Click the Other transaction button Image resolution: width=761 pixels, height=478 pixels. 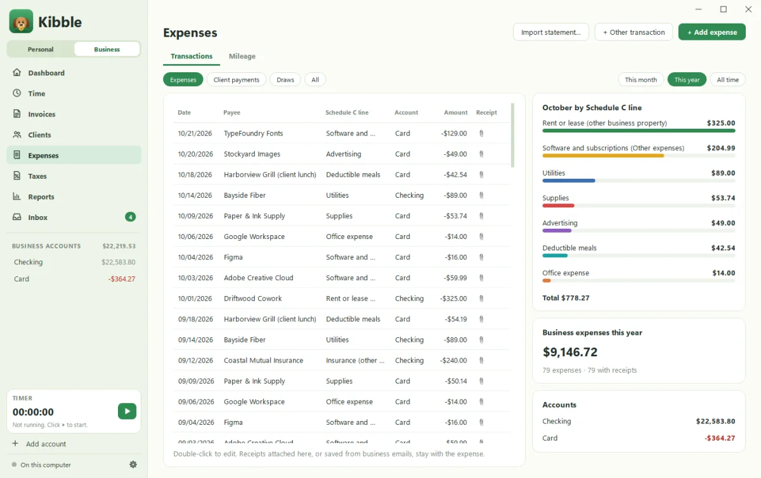634,32
